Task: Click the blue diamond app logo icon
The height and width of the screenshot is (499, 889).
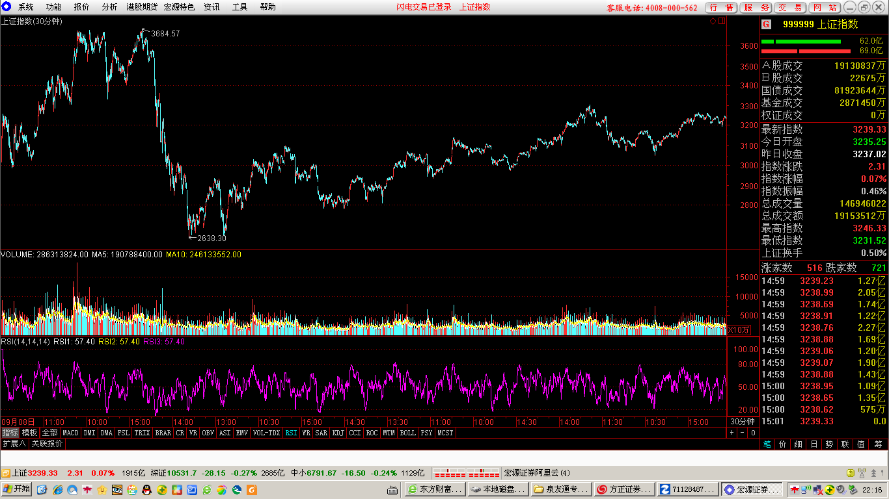Action: click(7, 7)
